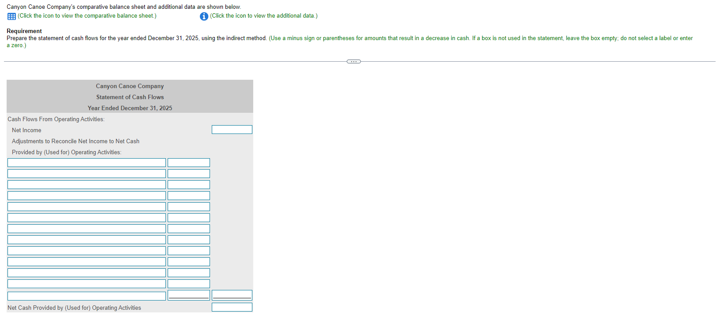Select the fifth adjustment label box
The image size is (716, 334).
[86, 207]
